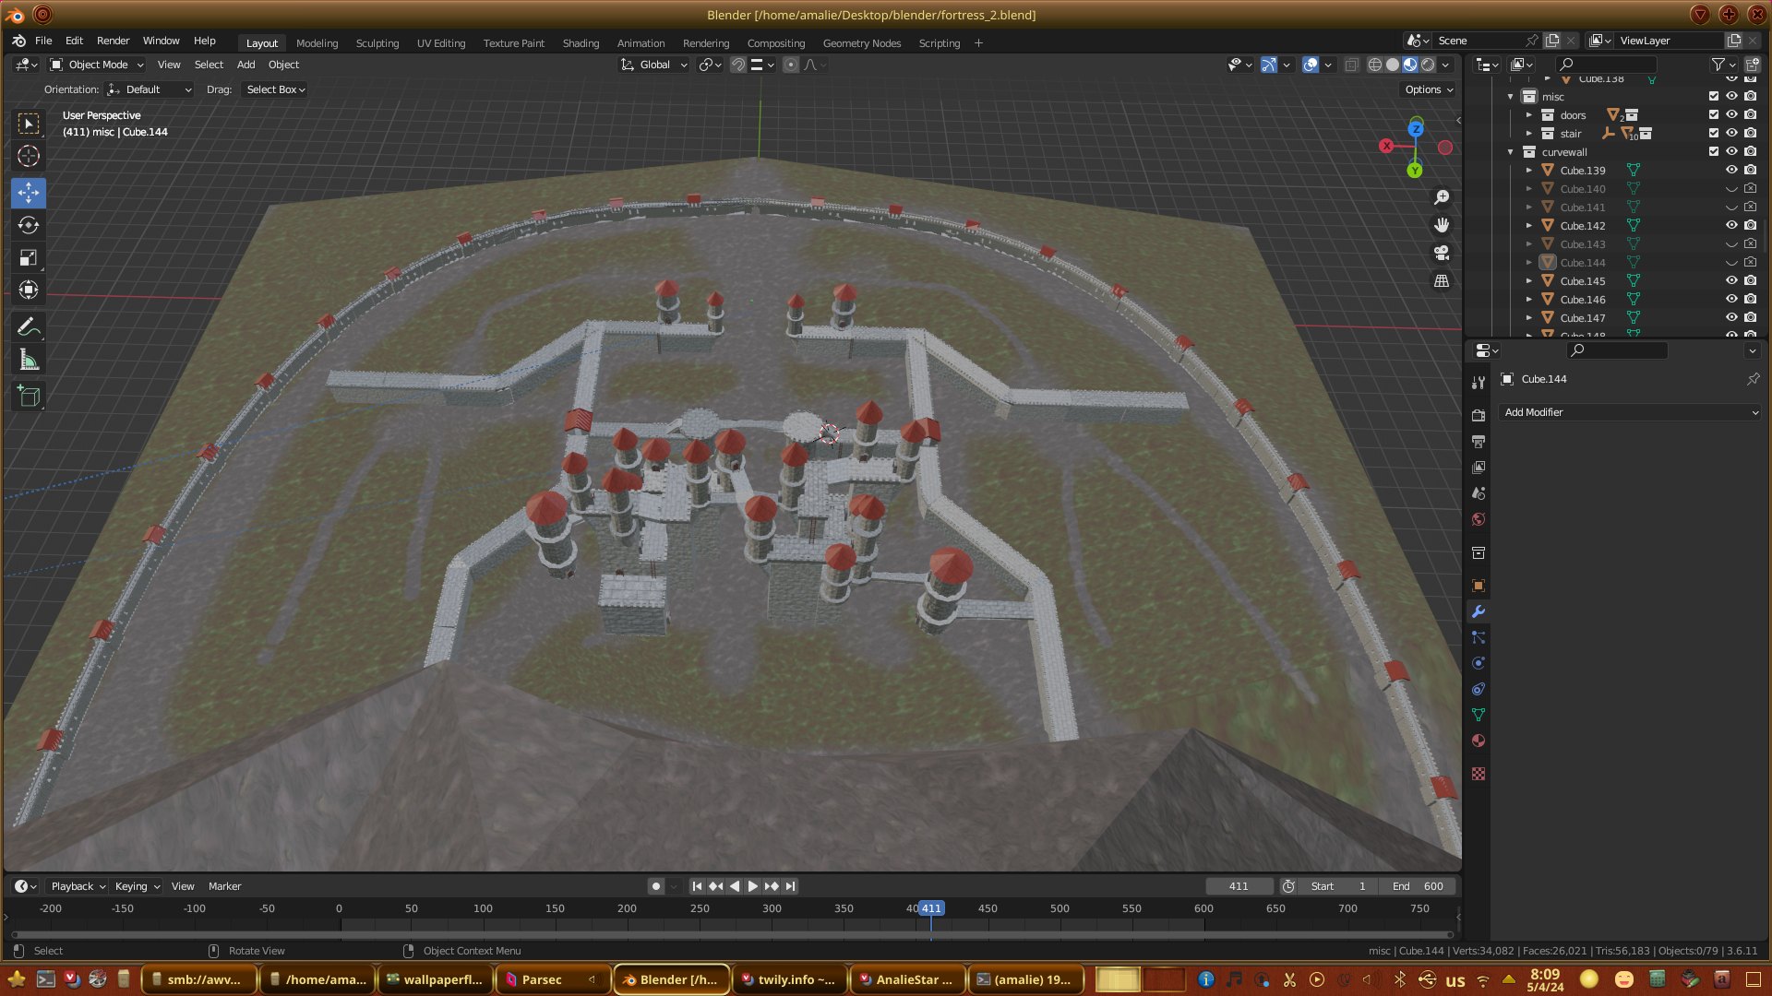This screenshot has height=996, width=1772.
Task: Click the Options button in viewport
Action: (x=1429, y=89)
